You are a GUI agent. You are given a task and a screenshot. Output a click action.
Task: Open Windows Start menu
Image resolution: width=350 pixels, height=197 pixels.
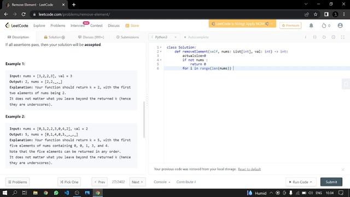[4, 193]
